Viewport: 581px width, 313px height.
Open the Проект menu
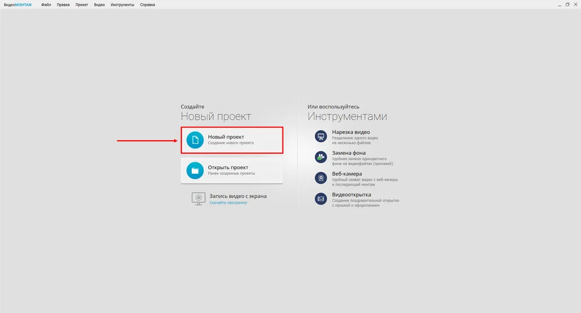(81, 5)
